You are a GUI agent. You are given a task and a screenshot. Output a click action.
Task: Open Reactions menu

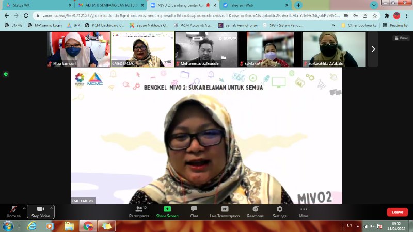point(255,212)
